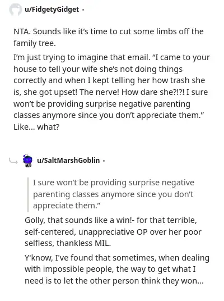Click the quoted text "appreciate them."
The height and width of the screenshot is (301, 224).
pyautogui.click(x=67, y=206)
